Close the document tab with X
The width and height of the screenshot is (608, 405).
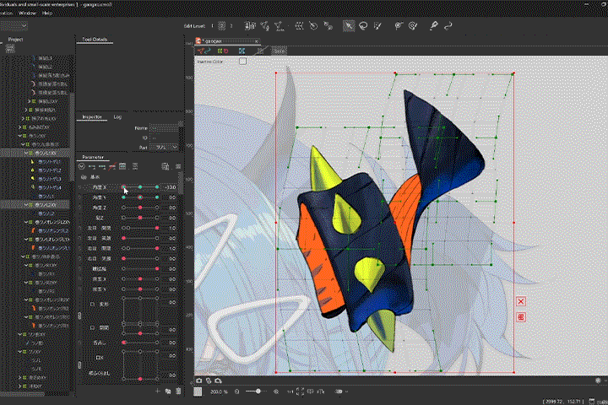[257, 41]
